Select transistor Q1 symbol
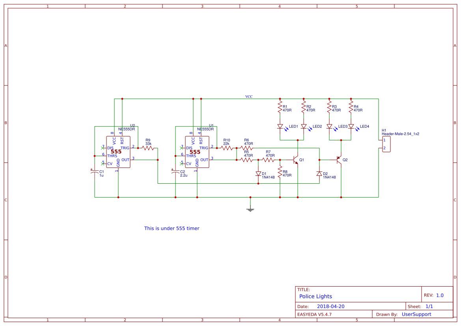This screenshot has height=326, width=461. click(x=296, y=160)
